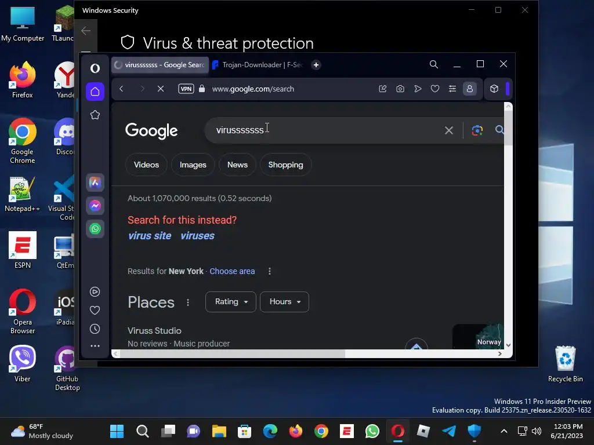Select the My Computer desktop icon
This screenshot has height=445, width=594.
click(x=23, y=24)
